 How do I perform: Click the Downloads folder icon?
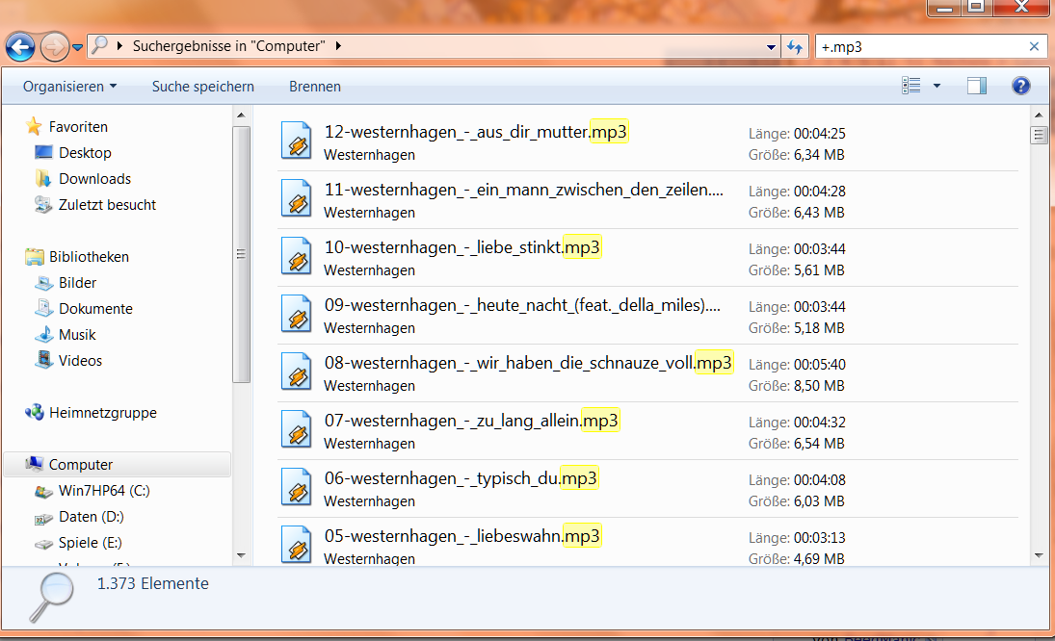click(43, 178)
